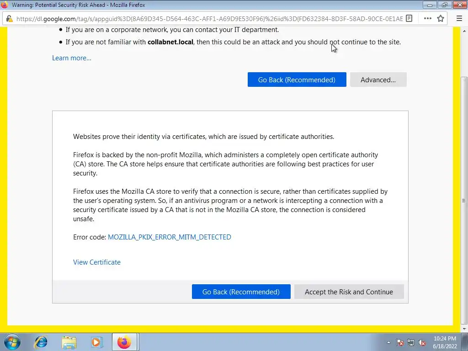Open Windows Explorer folder in taskbar
The image size is (468, 351).
coord(69,342)
